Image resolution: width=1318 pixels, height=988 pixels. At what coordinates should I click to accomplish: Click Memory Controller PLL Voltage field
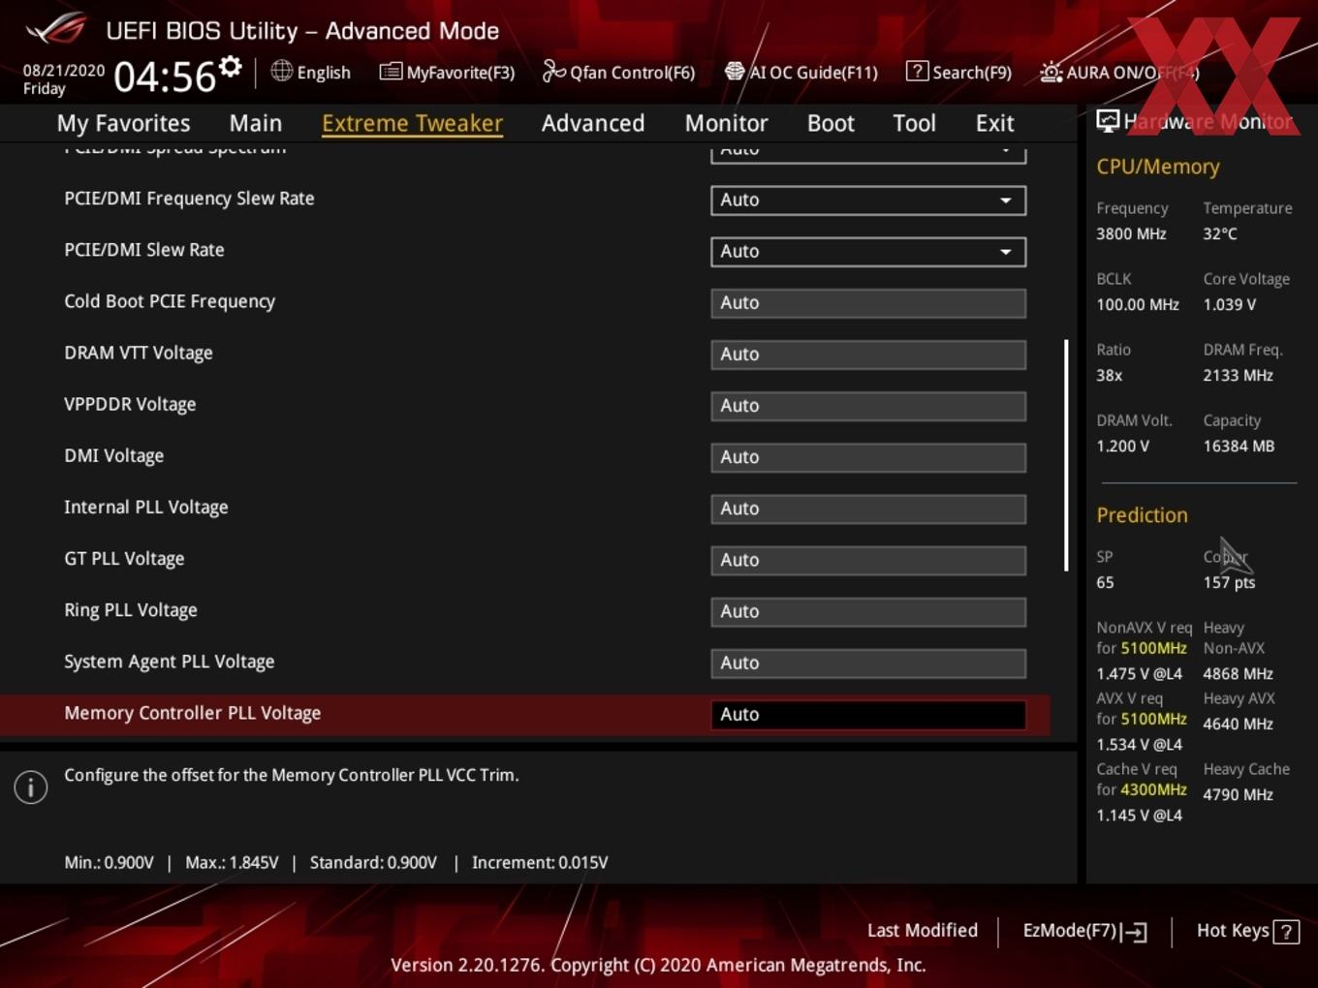pyautogui.click(x=868, y=714)
